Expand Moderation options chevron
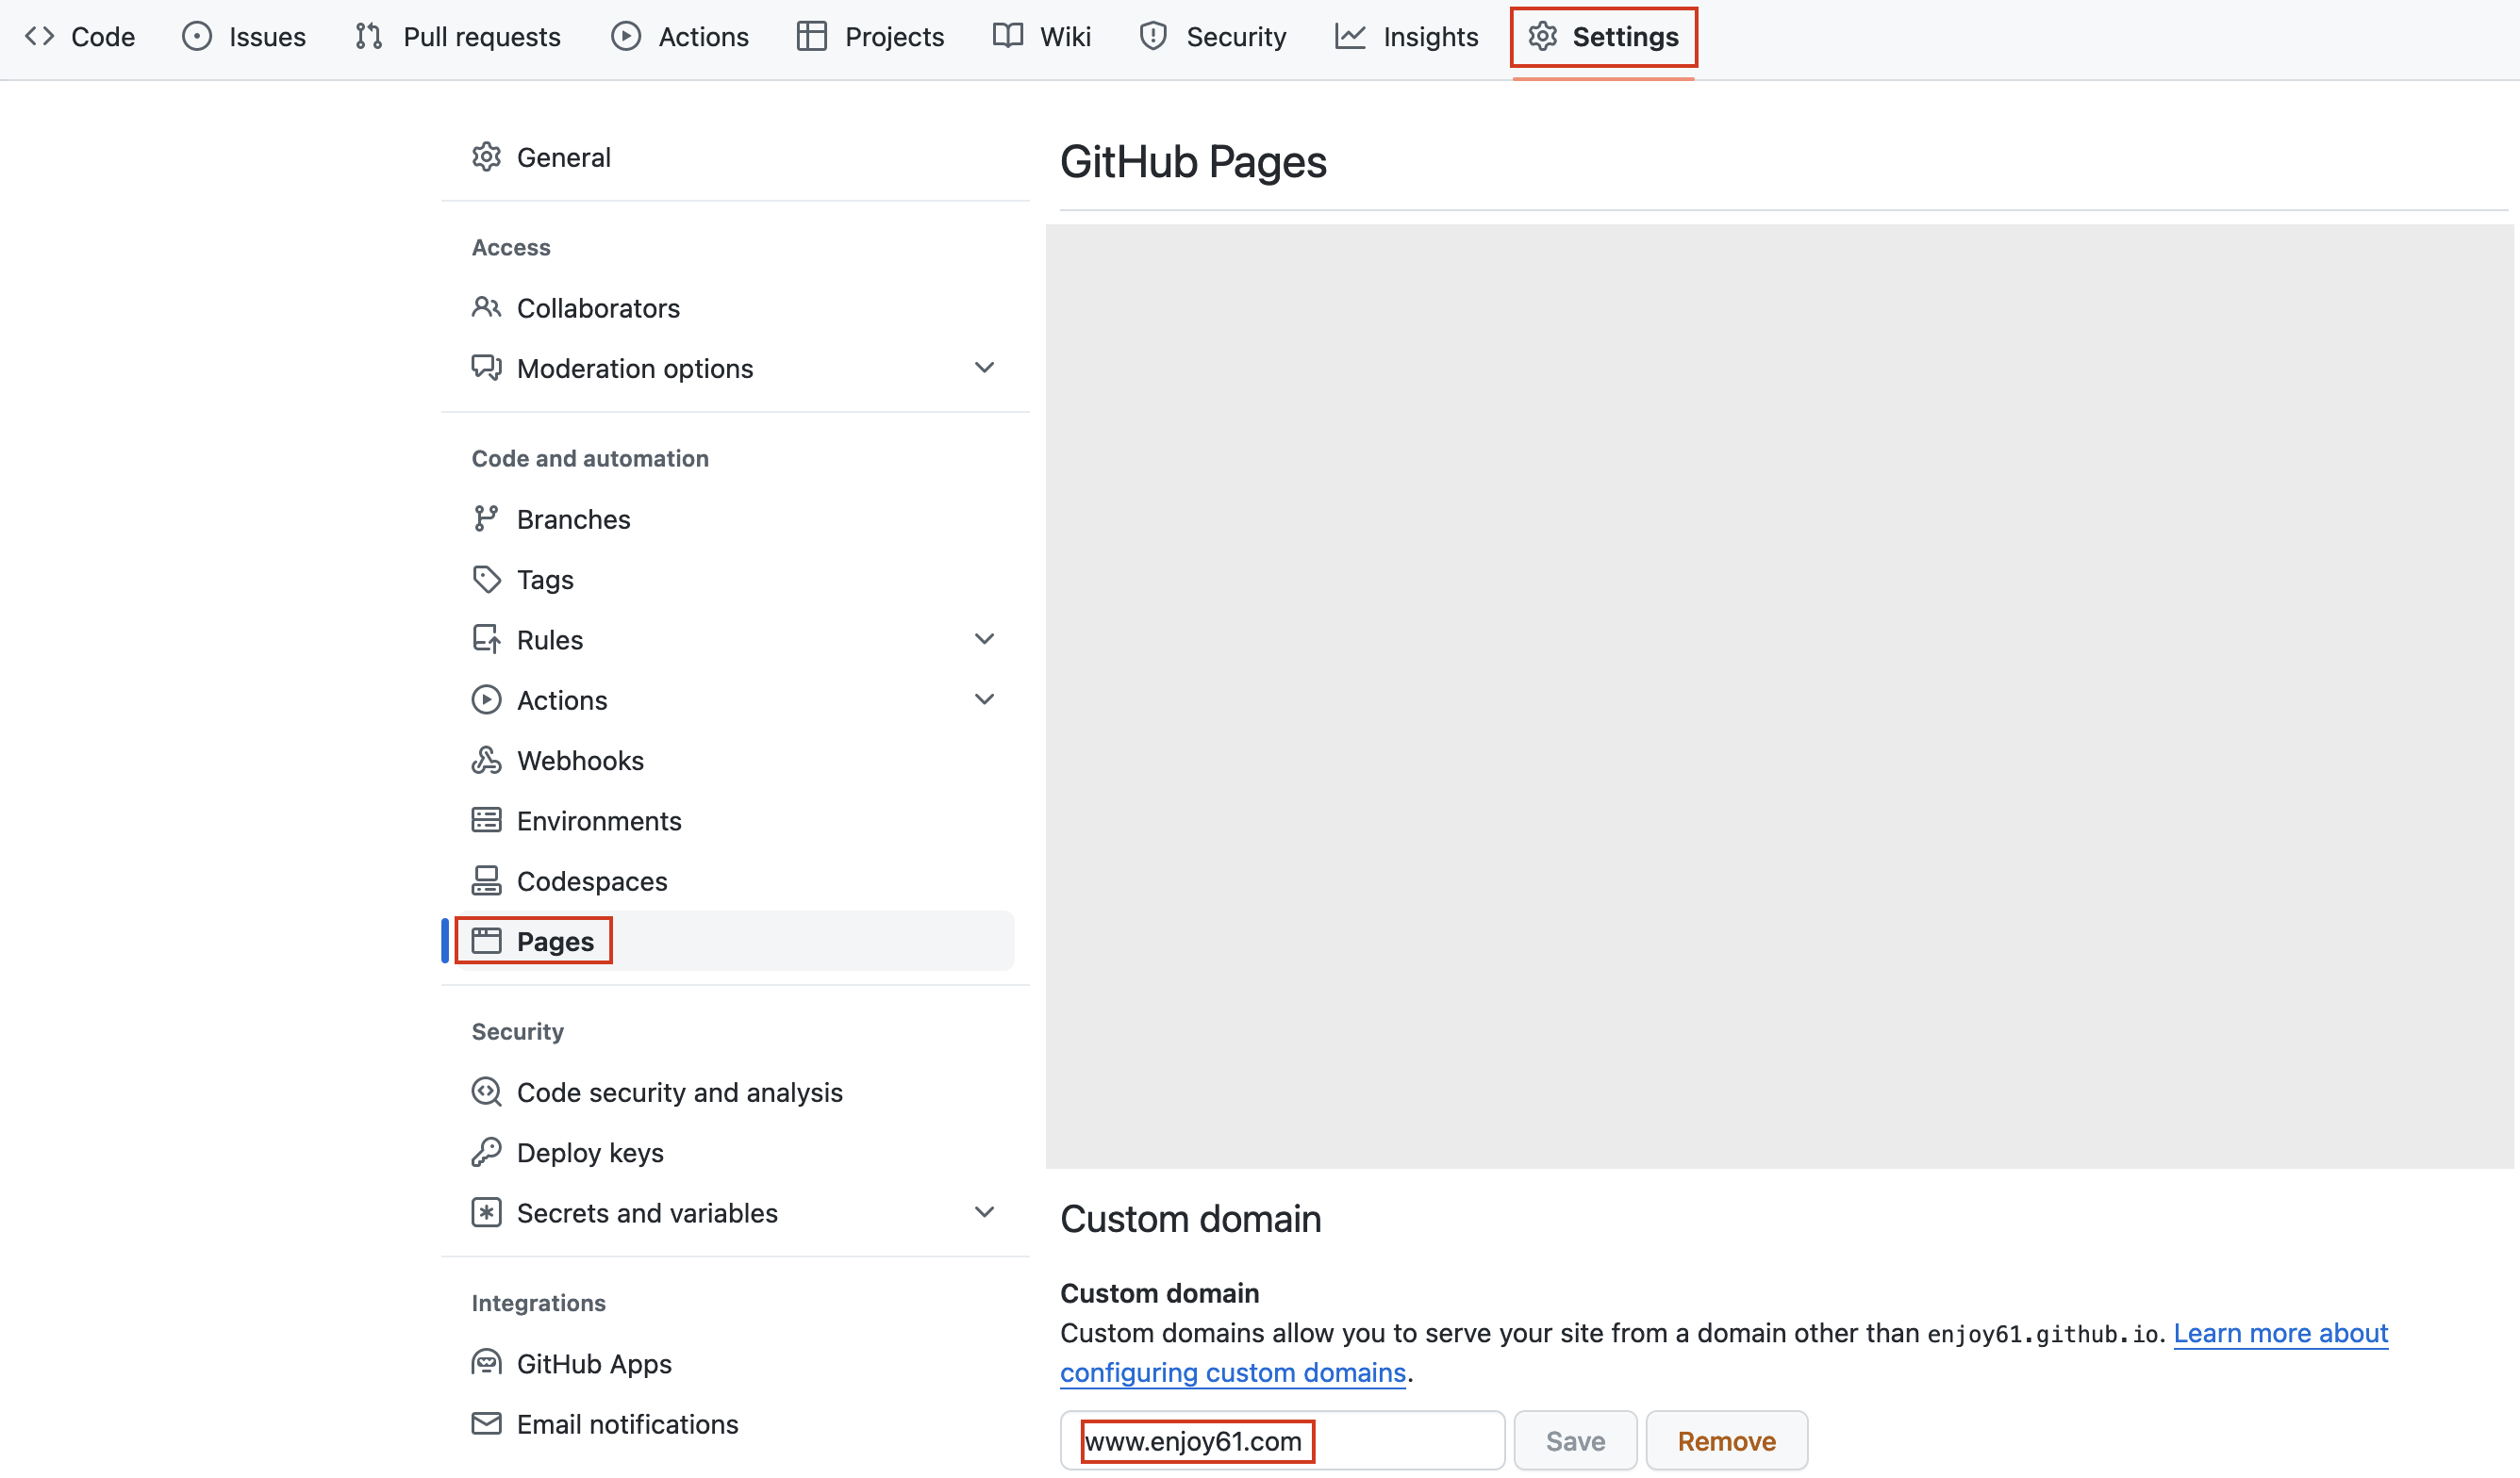This screenshot has width=2520, height=1478. 985,368
